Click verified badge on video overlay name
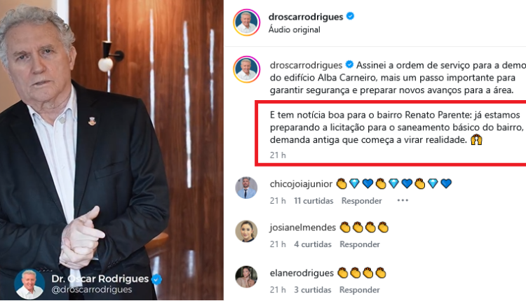The image size is (526, 301). [x=156, y=279]
